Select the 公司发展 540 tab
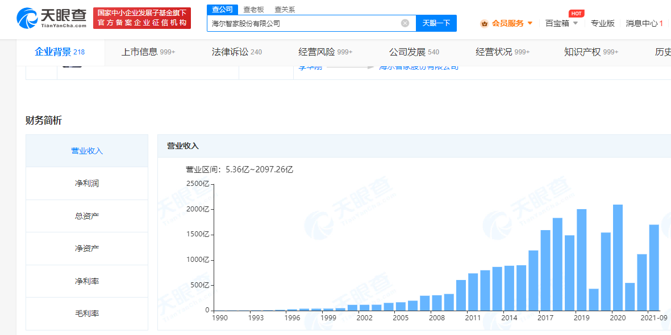Viewport: 671px width, 335px height. [x=414, y=52]
